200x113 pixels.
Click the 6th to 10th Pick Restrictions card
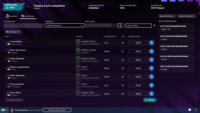click(x=177, y=38)
